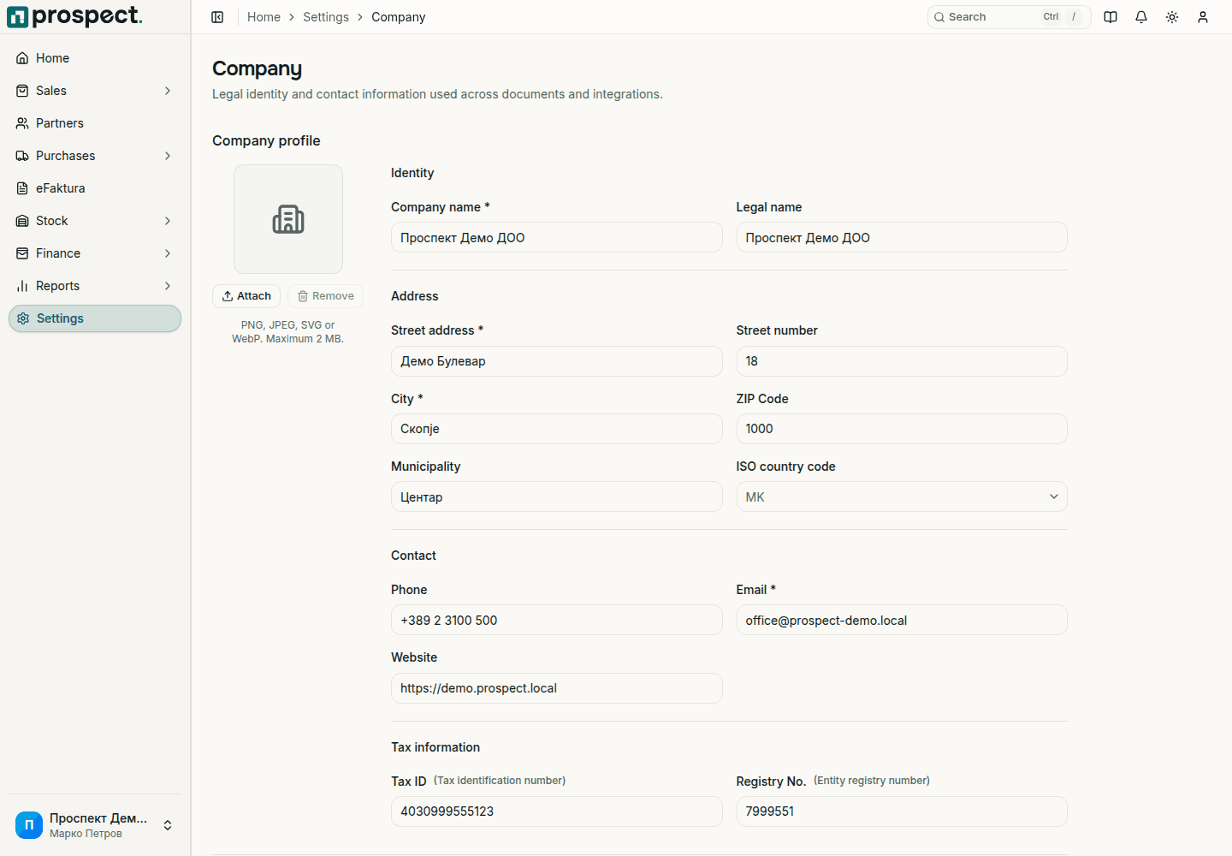Expand the Finance menu
This screenshot has height=856, width=1232.
(x=95, y=253)
